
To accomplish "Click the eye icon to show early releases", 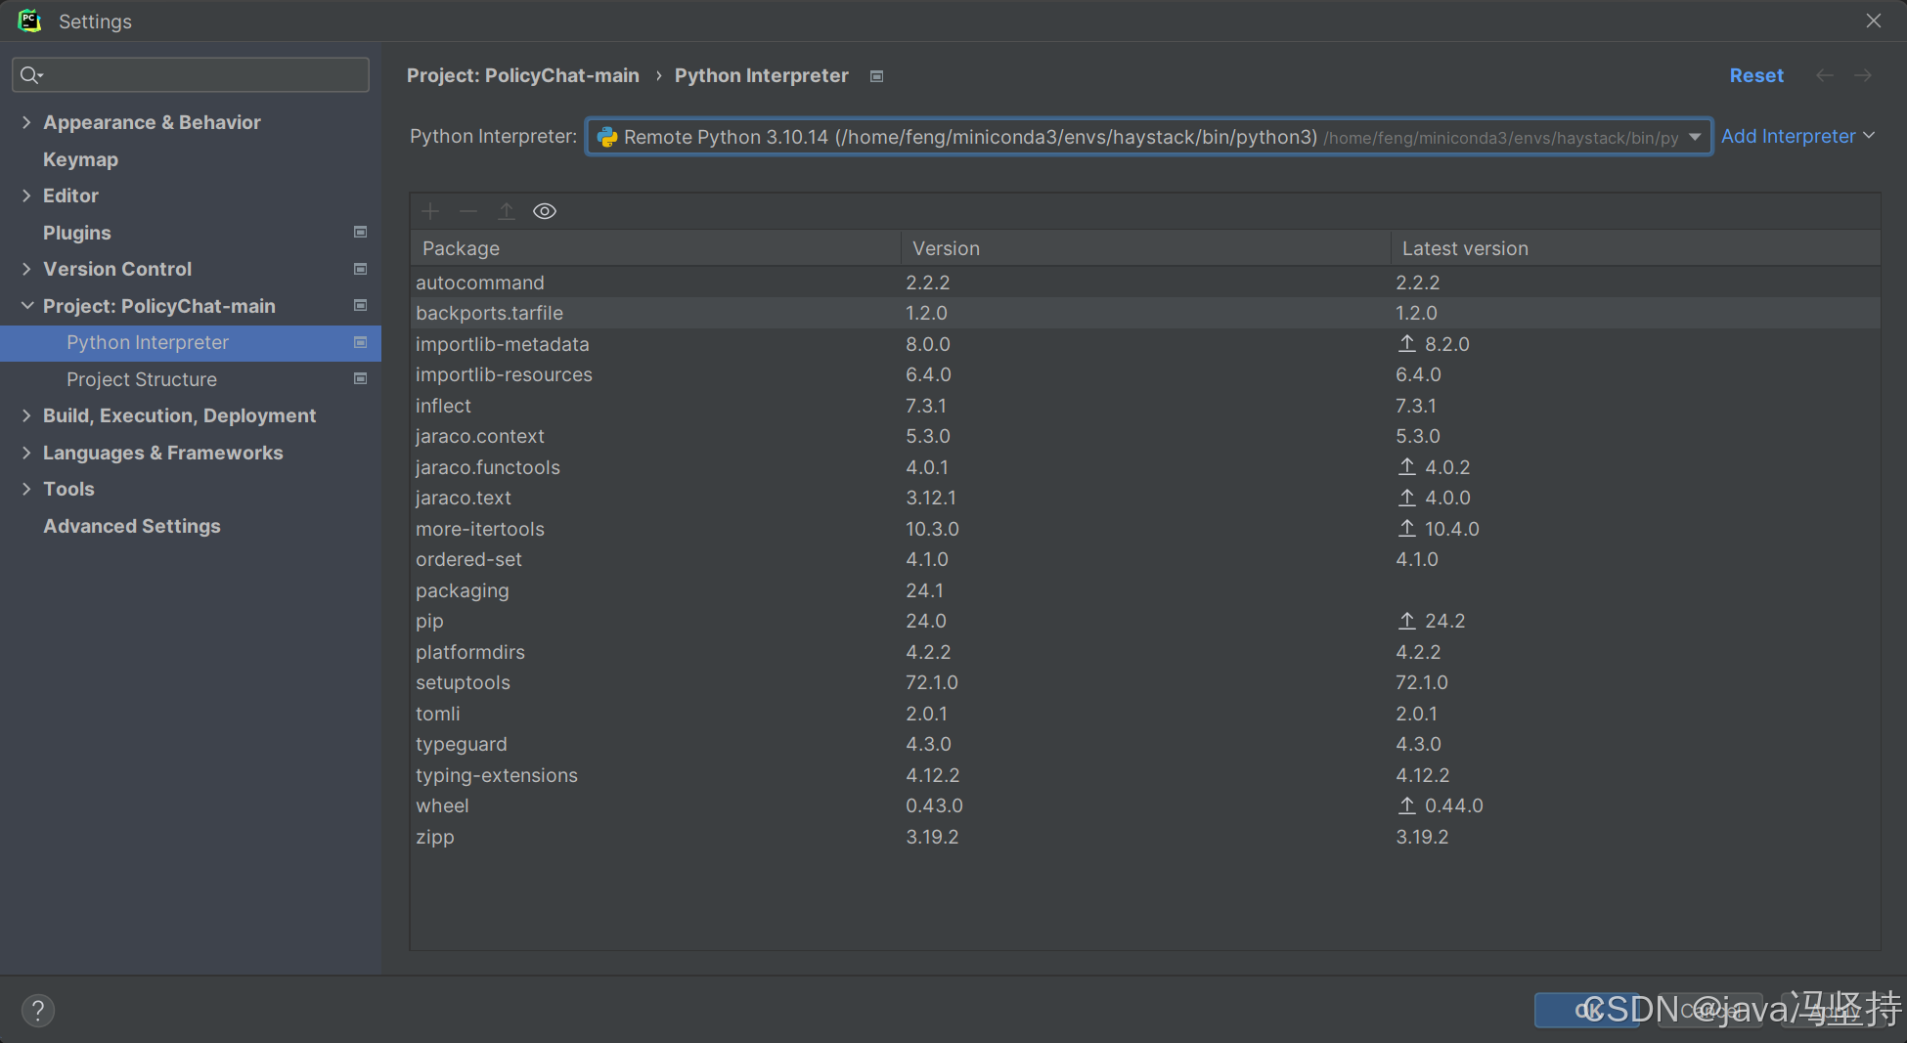I will coord(544,210).
